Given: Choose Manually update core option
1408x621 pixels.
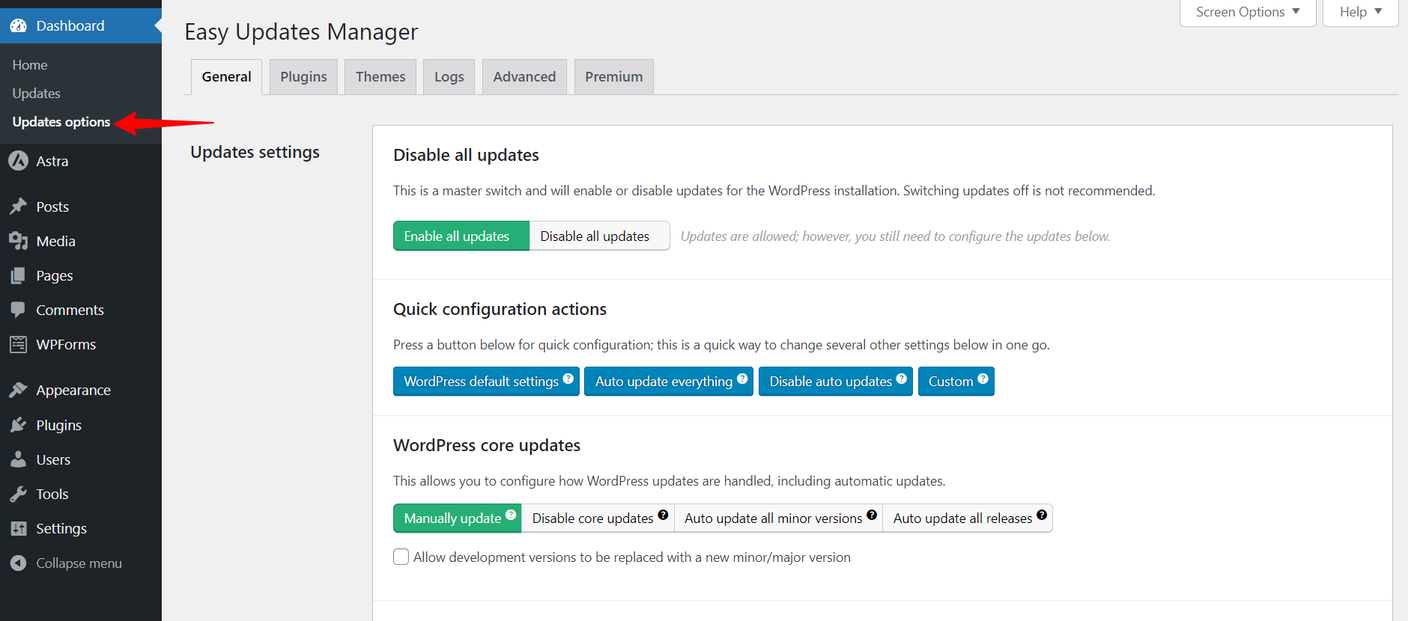Looking at the screenshot, I should pyautogui.click(x=457, y=518).
